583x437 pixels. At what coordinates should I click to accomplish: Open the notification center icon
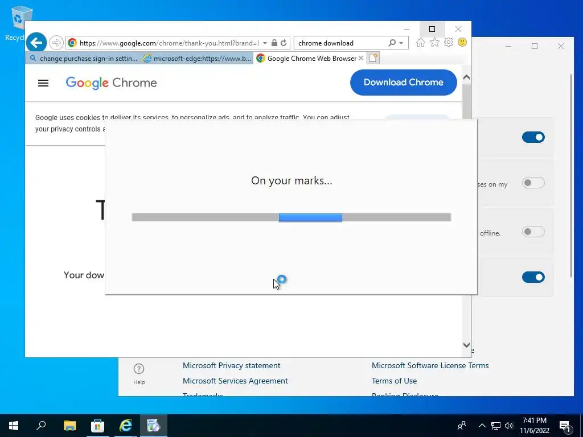(565, 426)
